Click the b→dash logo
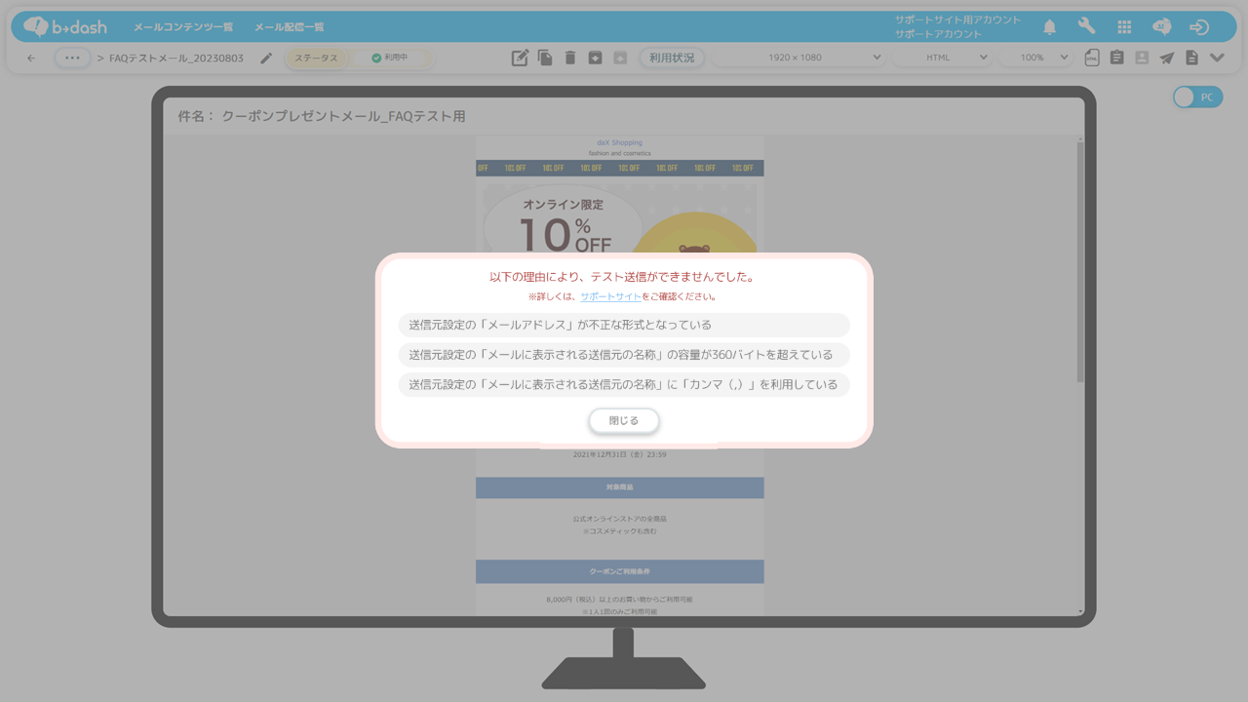The image size is (1248, 702). [x=65, y=26]
